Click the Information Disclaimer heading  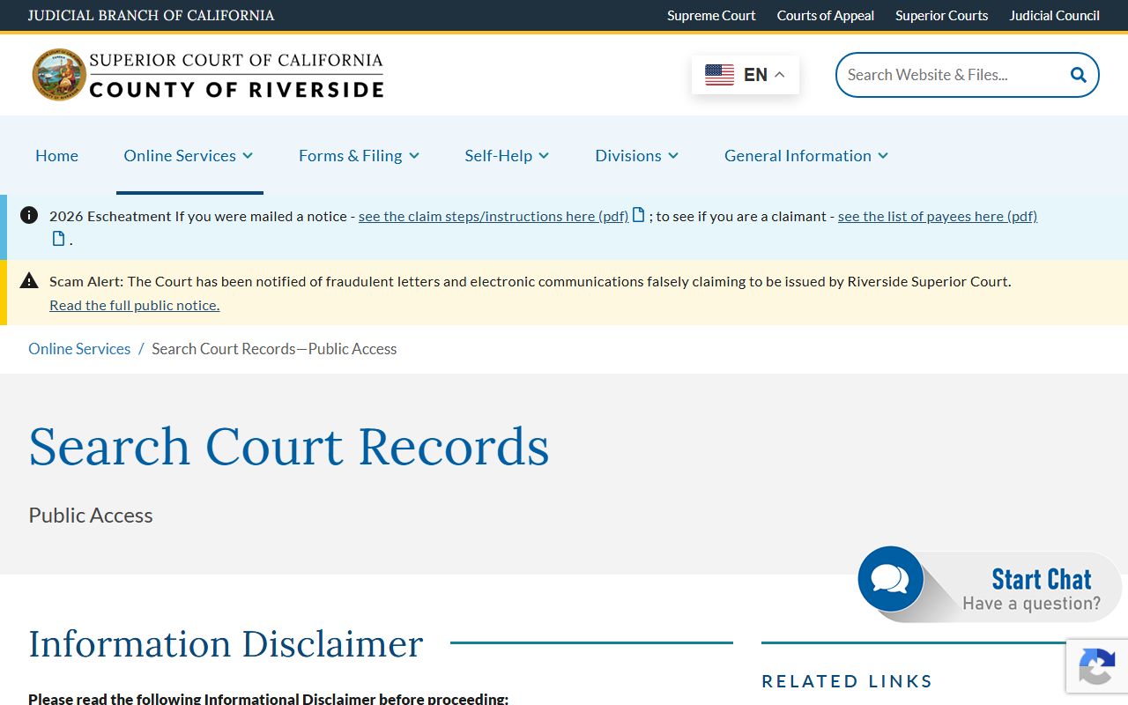point(226,643)
